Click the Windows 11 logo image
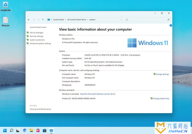The width and height of the screenshot is (192, 134). [x=148, y=43]
